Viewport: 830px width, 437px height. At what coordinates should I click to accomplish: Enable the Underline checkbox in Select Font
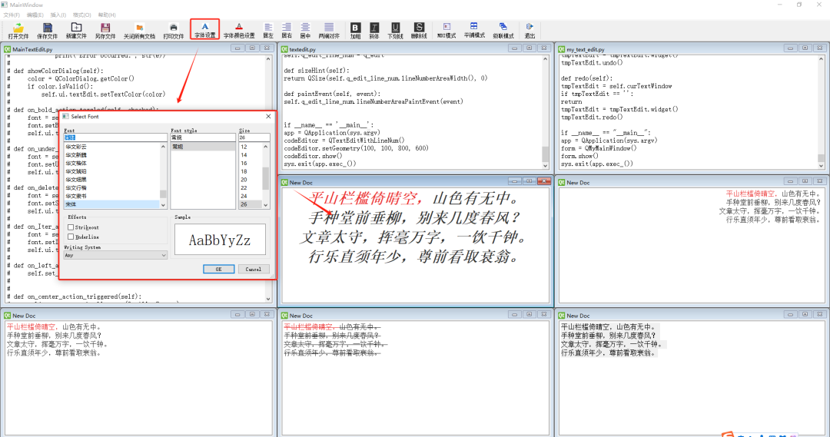click(71, 237)
